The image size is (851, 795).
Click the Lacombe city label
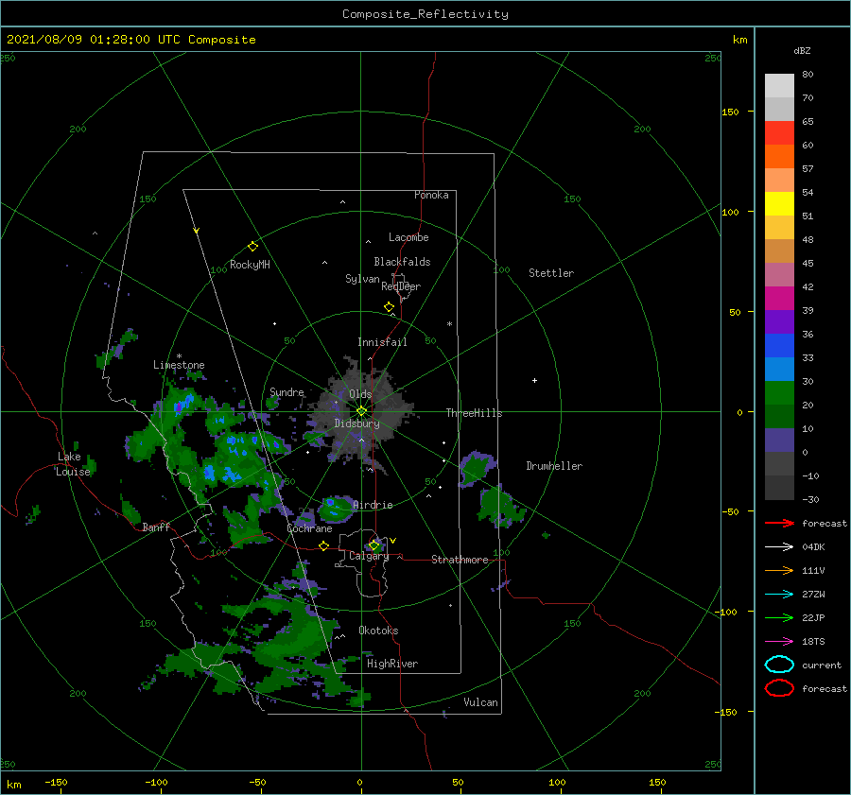pyautogui.click(x=408, y=237)
